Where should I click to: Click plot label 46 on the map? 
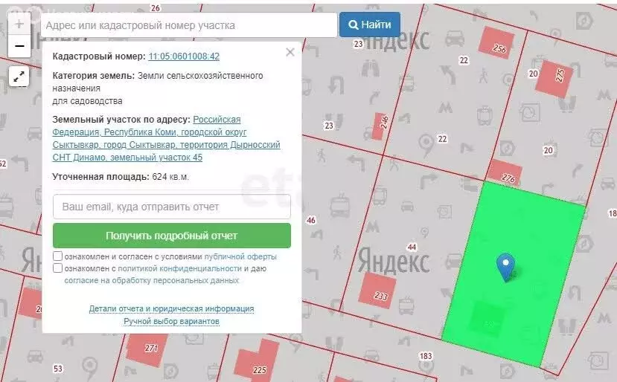[x=311, y=220]
